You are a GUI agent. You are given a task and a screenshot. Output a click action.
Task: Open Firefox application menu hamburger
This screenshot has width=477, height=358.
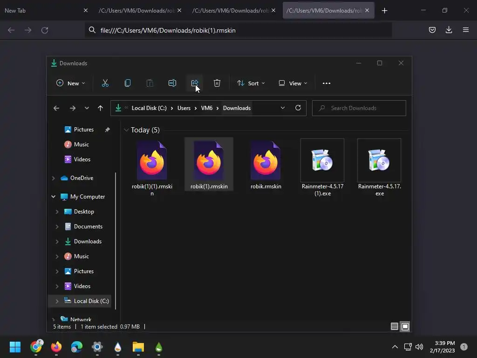pyautogui.click(x=466, y=30)
